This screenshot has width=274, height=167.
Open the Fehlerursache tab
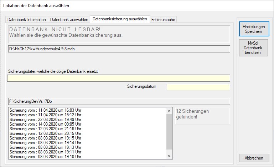(163, 20)
